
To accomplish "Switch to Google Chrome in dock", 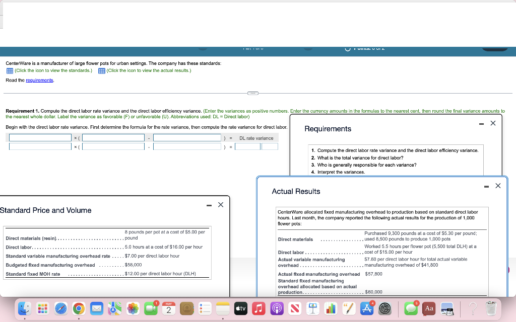I will click(79, 308).
